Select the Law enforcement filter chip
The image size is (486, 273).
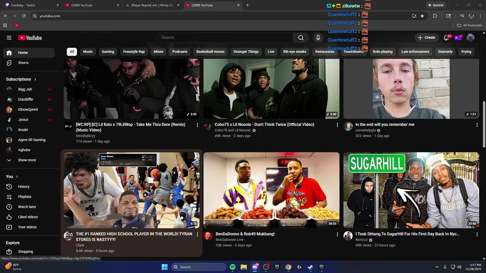click(415, 52)
